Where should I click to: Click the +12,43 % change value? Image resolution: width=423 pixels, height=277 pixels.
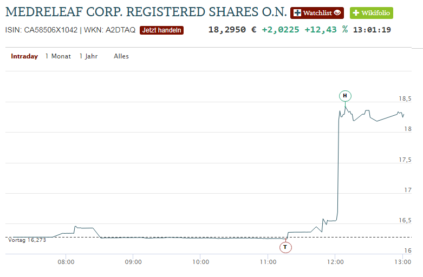pyautogui.click(x=326, y=30)
